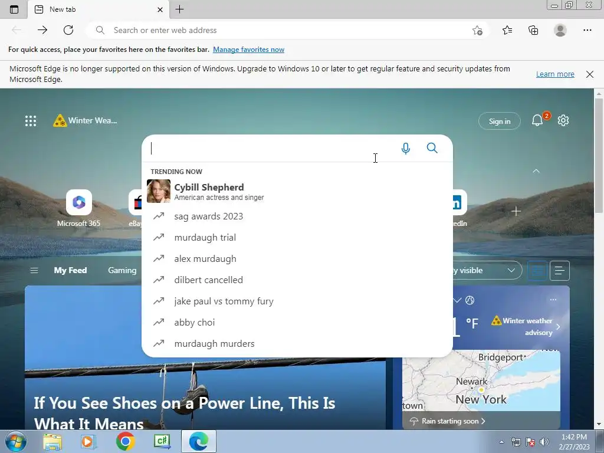Switch to Gaming feed tab

click(x=122, y=270)
